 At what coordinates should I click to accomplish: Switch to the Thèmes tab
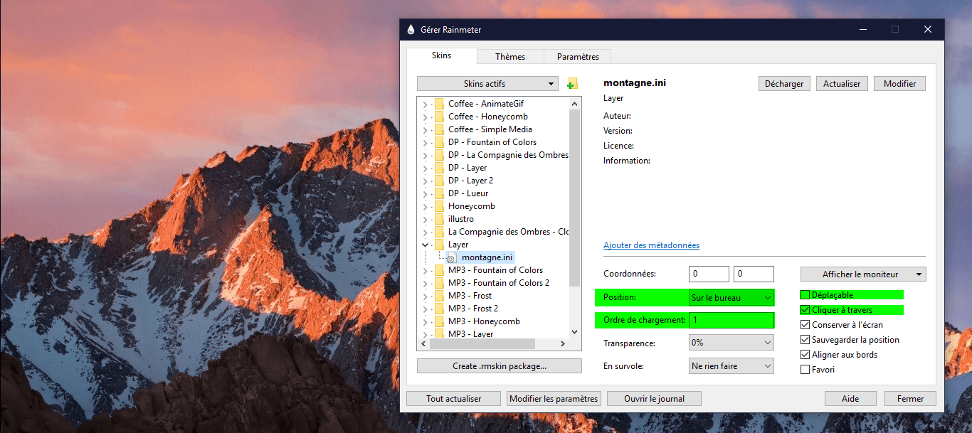pyautogui.click(x=510, y=57)
